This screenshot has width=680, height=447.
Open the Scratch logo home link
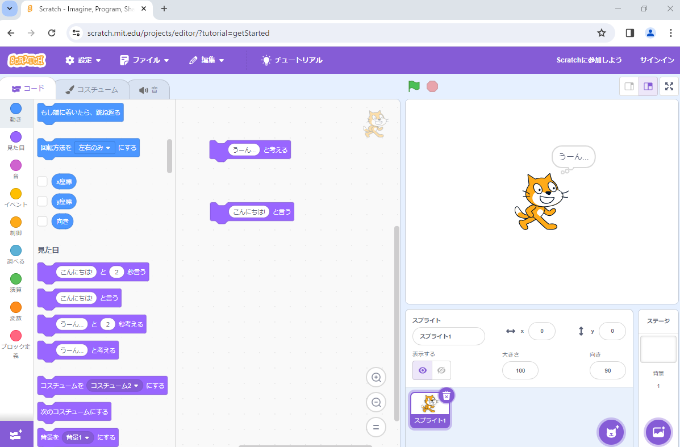click(x=27, y=60)
